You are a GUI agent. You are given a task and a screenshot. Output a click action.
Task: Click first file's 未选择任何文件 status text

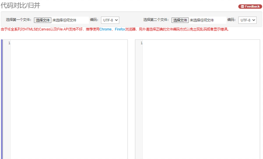point(64,20)
